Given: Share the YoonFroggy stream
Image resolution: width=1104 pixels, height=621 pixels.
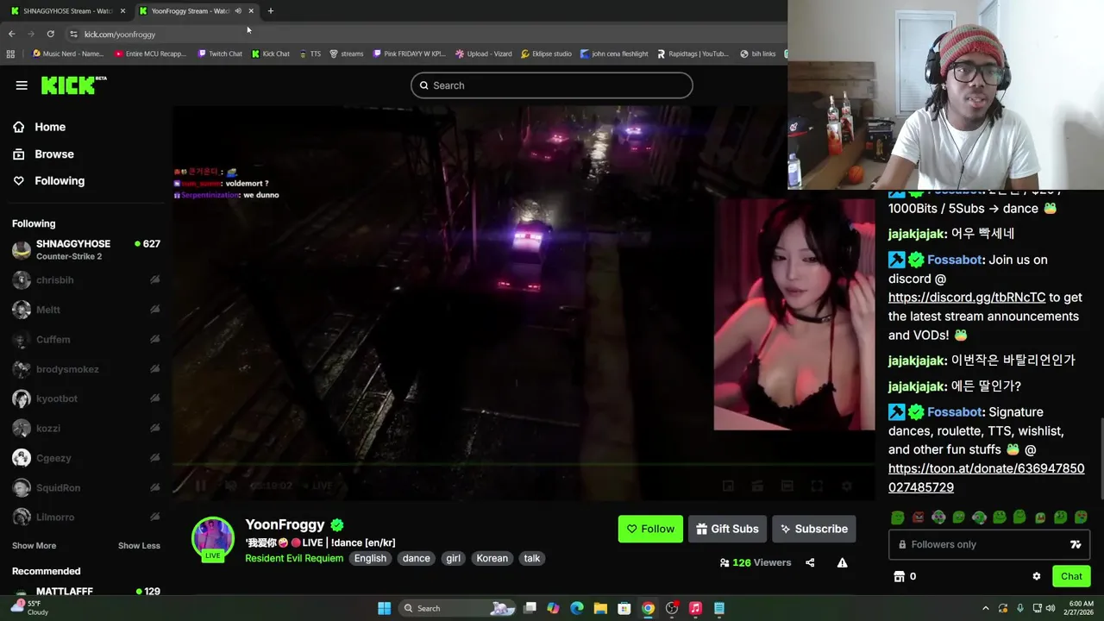Looking at the screenshot, I should point(810,563).
